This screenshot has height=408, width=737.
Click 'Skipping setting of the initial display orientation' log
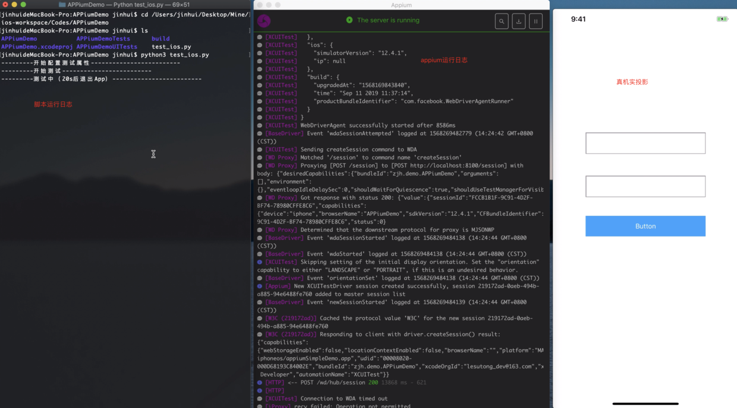pyautogui.click(x=398, y=266)
